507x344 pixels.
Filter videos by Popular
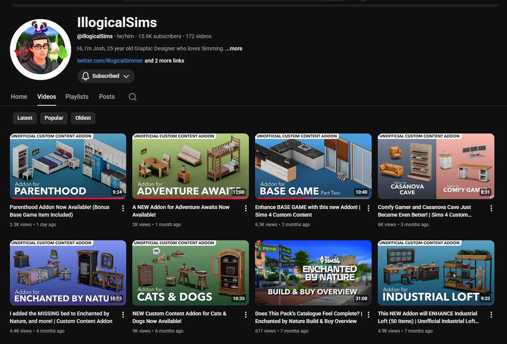point(54,118)
